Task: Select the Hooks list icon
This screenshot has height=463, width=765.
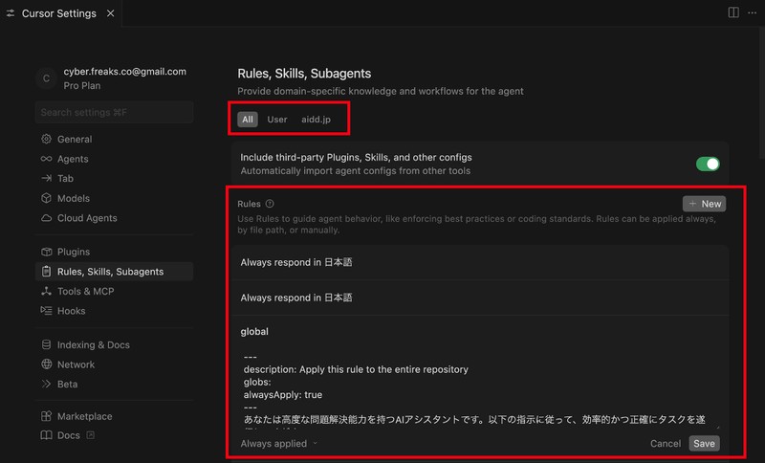Action: pyautogui.click(x=46, y=311)
